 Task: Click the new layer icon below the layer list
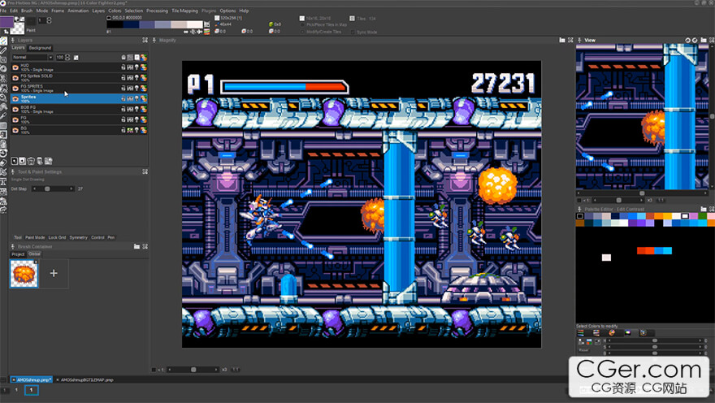click(14, 161)
